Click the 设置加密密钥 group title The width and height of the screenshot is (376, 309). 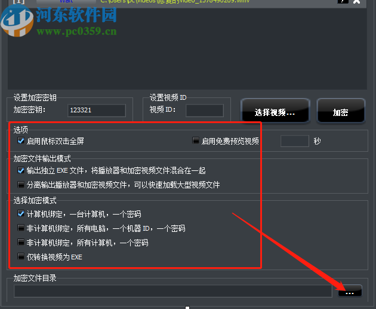[35, 97]
